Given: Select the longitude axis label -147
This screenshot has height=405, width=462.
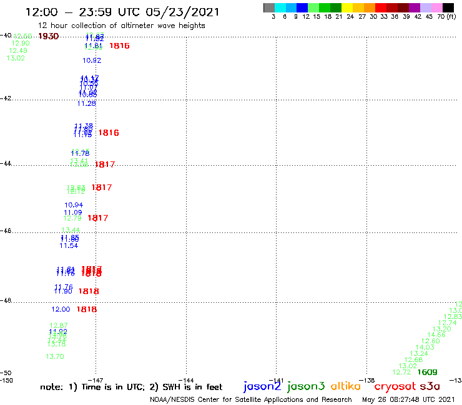Looking at the screenshot, I should [x=96, y=380].
